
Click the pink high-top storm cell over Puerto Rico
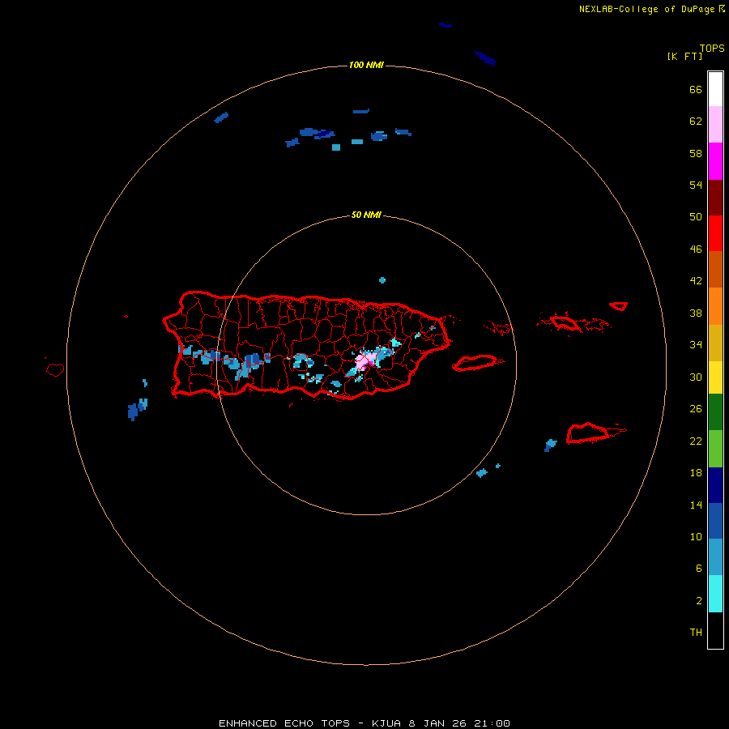(366, 360)
